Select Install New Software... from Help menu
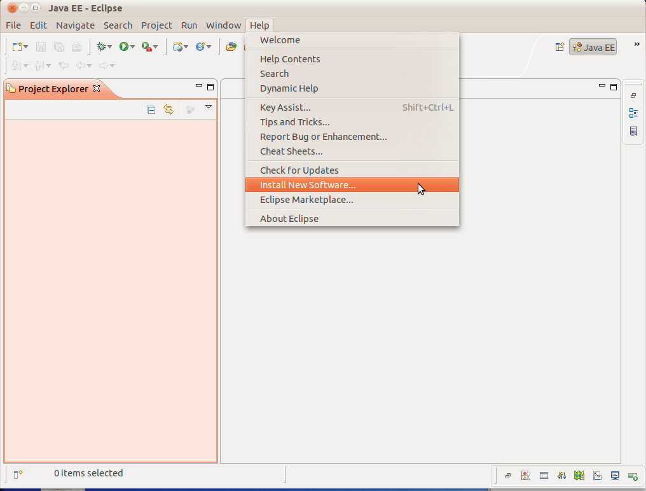This screenshot has width=646, height=491. tap(308, 185)
